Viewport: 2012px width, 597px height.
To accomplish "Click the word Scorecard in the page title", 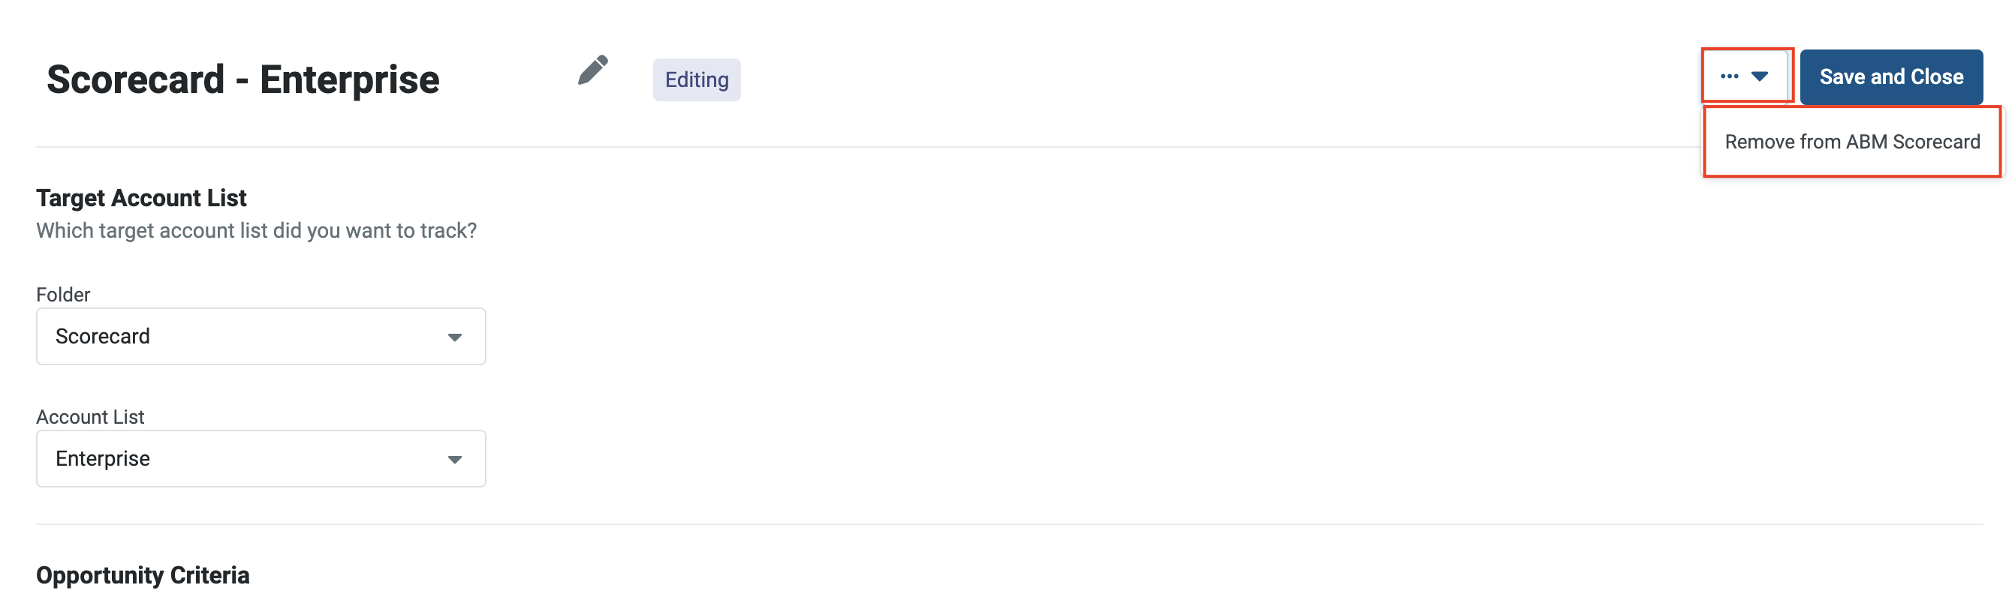I will pos(136,79).
